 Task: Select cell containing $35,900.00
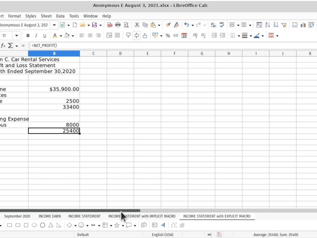tap(54, 89)
